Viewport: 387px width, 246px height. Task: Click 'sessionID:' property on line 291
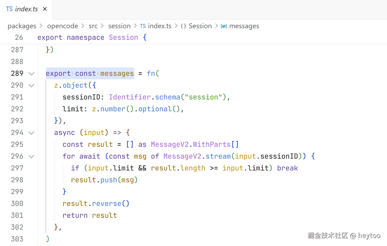coord(83,97)
